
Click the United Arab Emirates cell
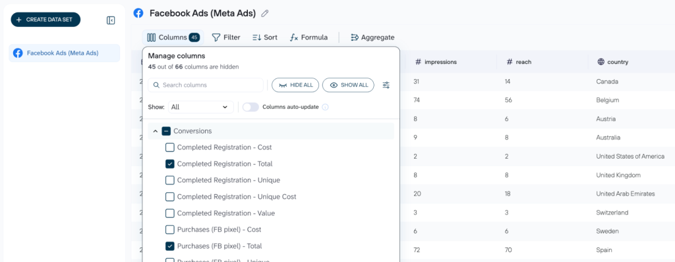click(626, 194)
